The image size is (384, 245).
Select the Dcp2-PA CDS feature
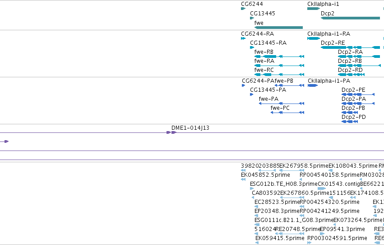pyautogui.click(x=358, y=104)
